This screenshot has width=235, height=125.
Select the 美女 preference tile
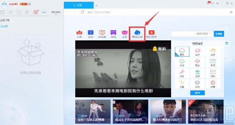(x=198, y=52)
